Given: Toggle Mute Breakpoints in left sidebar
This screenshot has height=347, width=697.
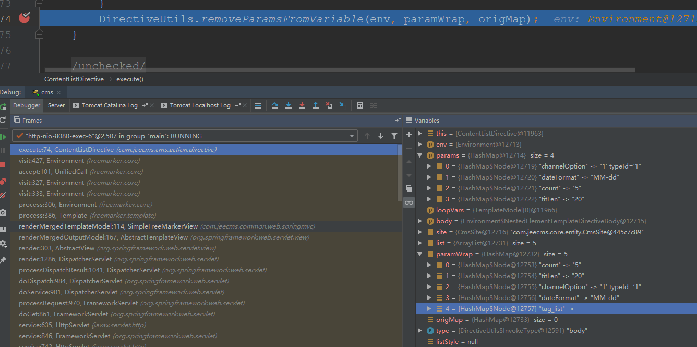Looking at the screenshot, I should (3, 195).
